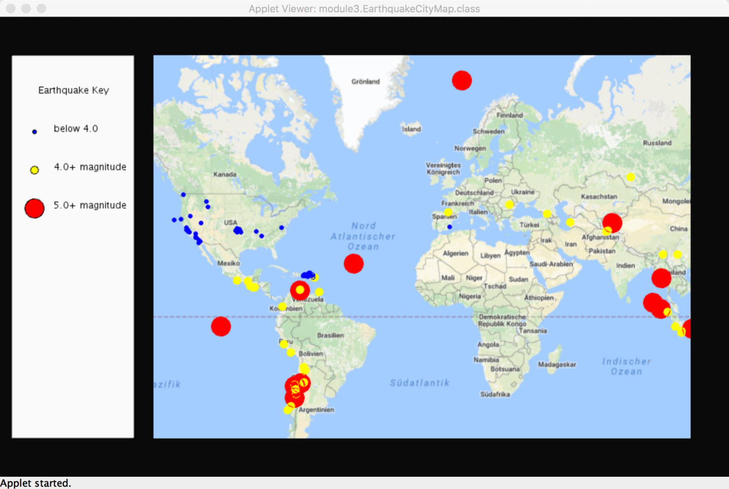Click the Applet Viewer window title bar
This screenshot has width=729, height=489.
[x=364, y=8]
